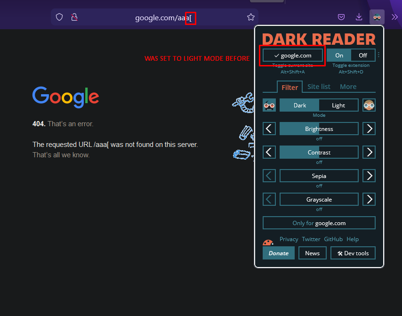The height and width of the screenshot is (316, 402).
Task: Decrease Contrast with the left arrow
Action: [269, 153]
